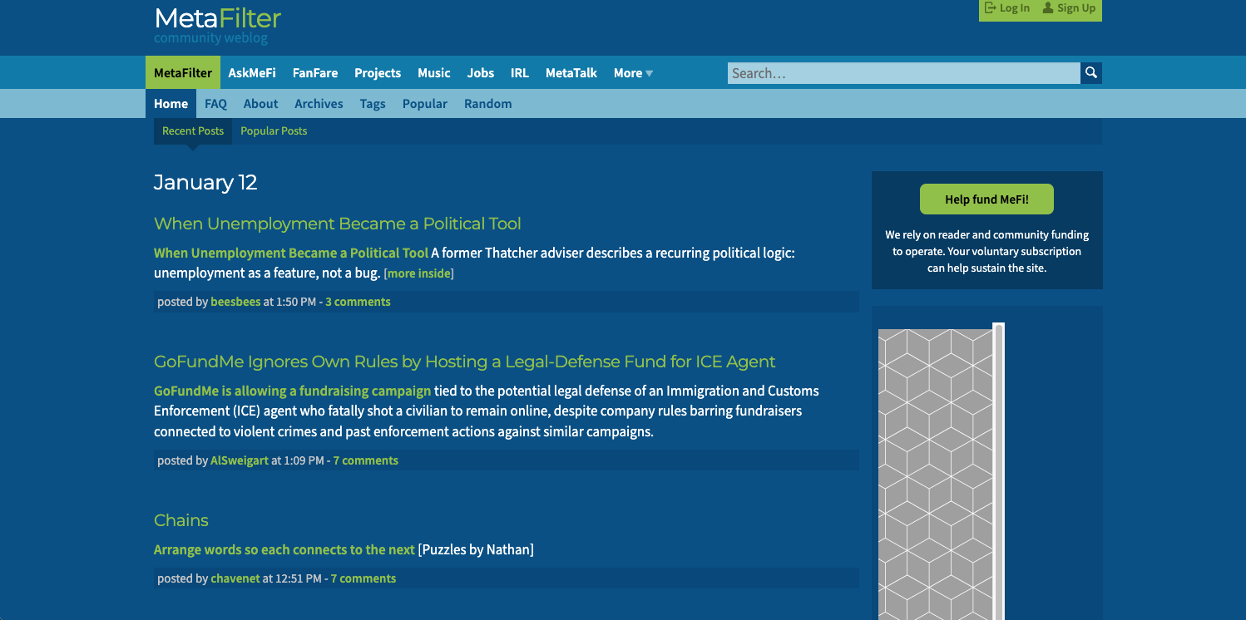This screenshot has width=1246, height=620.
Task: Click into the Search input field
Action: coord(902,73)
